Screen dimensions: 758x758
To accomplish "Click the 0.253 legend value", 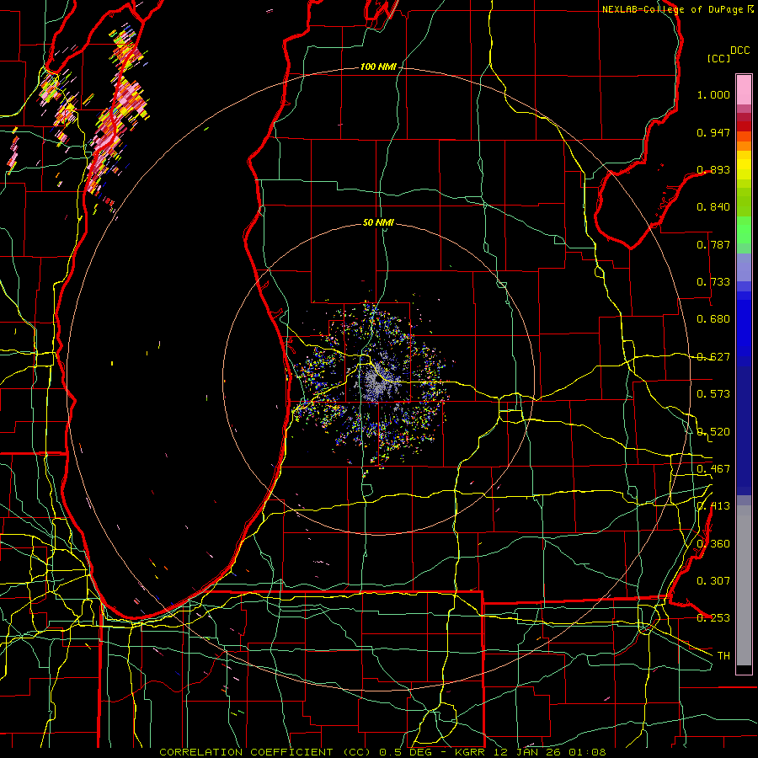I will click(x=713, y=618).
